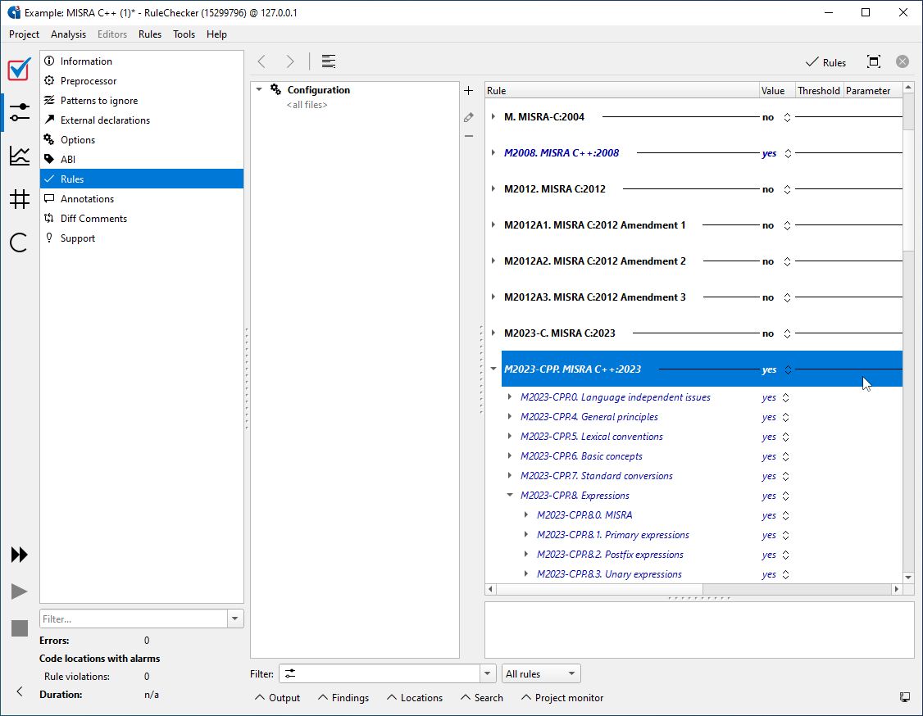This screenshot has height=716, width=923.
Task: Maximize panel using the frame icon
Action: (874, 61)
